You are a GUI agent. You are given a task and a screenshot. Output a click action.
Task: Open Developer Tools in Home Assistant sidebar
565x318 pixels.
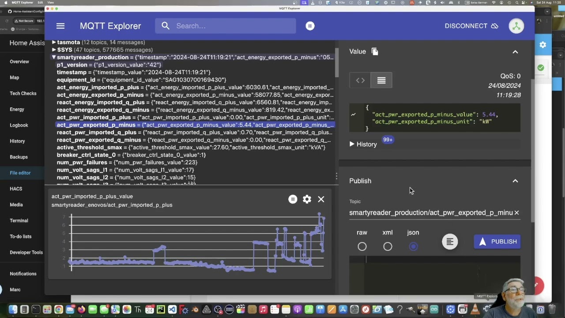26,253
